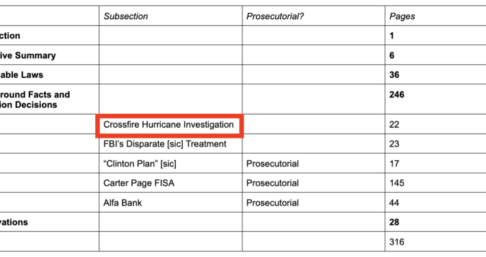Click the page count 36
This screenshot has width=486, height=257.
pyautogui.click(x=394, y=75)
